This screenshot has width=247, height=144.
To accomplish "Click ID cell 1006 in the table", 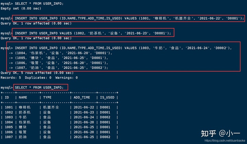I will [x=9, y=132].
